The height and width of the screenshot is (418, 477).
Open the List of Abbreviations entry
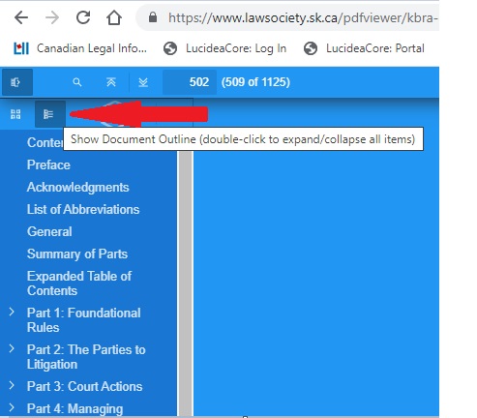point(83,209)
